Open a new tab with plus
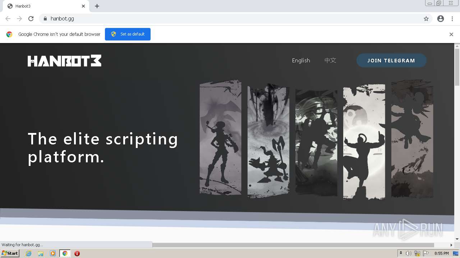 pos(97,6)
